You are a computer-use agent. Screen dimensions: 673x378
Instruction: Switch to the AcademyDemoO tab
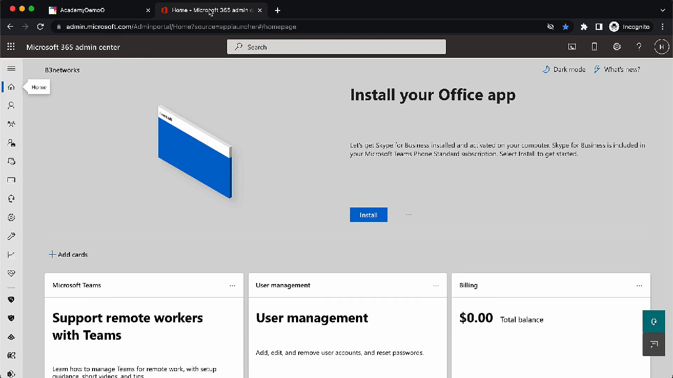tap(99, 10)
